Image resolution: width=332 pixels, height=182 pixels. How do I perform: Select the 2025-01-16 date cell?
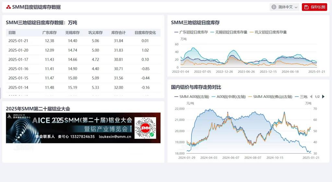(18, 69)
